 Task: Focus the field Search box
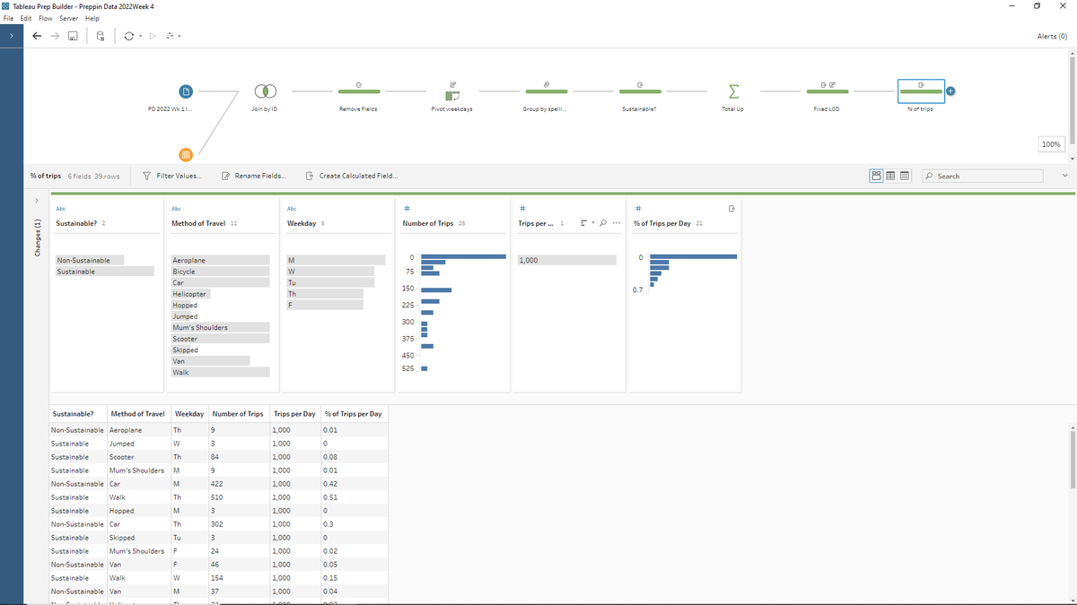pyautogui.click(x=983, y=176)
